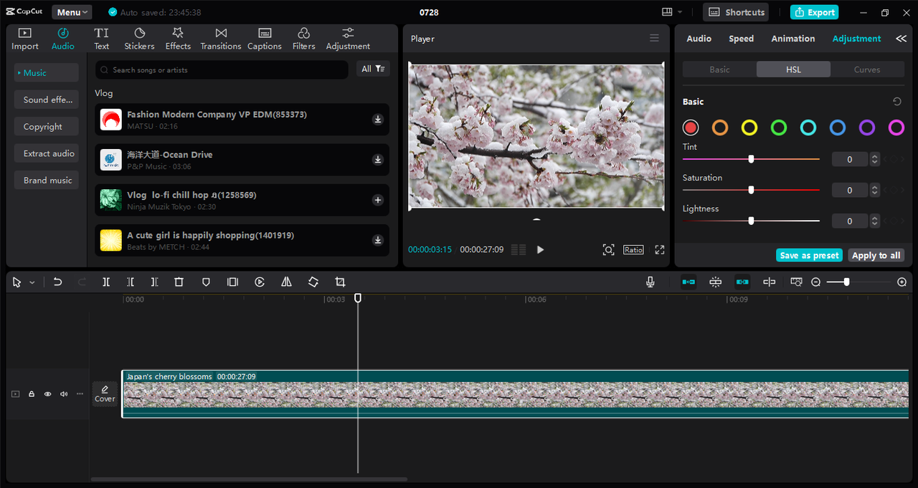
Task: Open Extract audio option
Action: click(47, 153)
